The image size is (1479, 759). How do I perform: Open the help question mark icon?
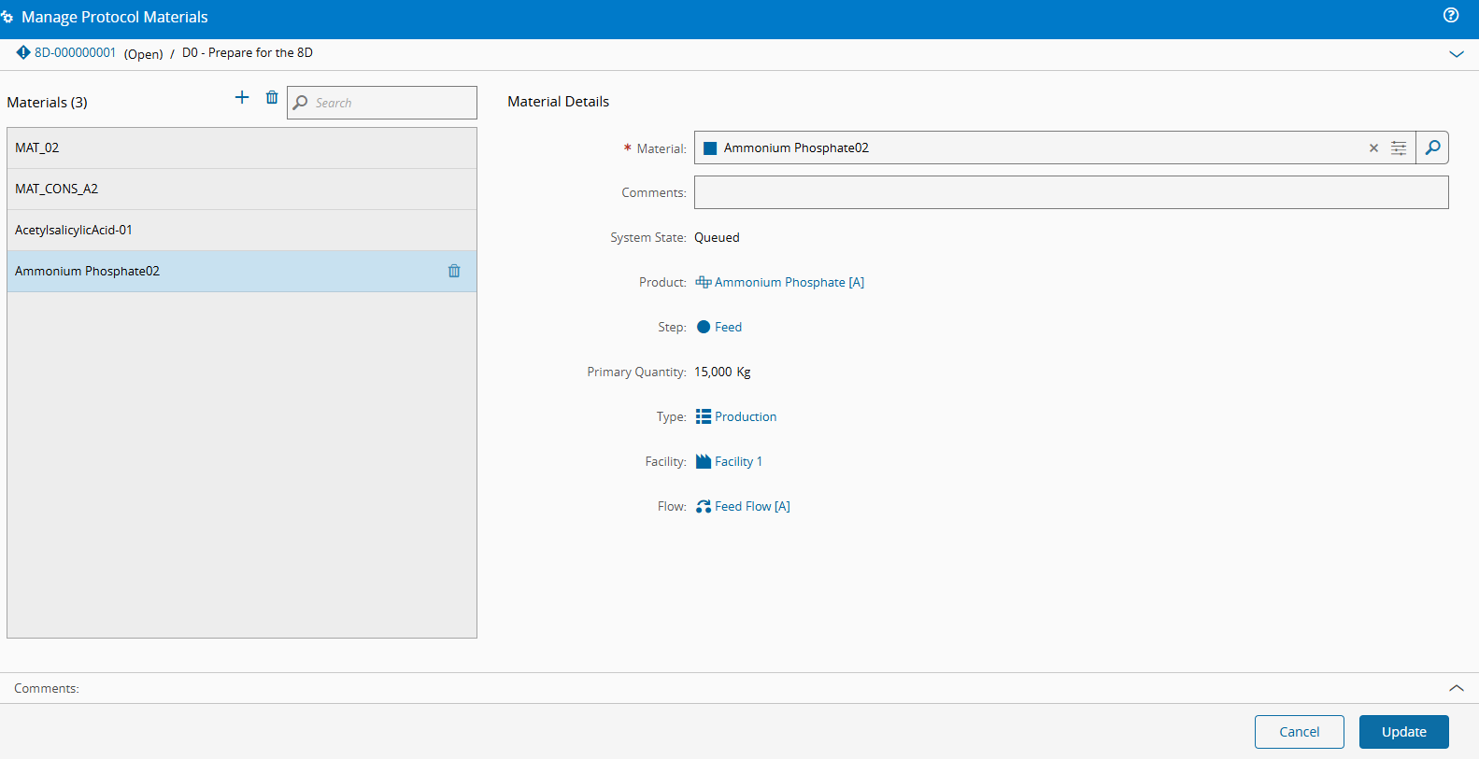click(x=1451, y=15)
